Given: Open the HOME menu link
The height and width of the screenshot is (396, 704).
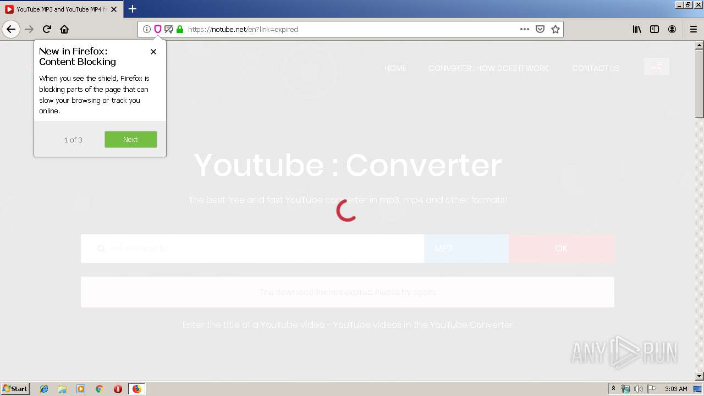Looking at the screenshot, I should [395, 68].
